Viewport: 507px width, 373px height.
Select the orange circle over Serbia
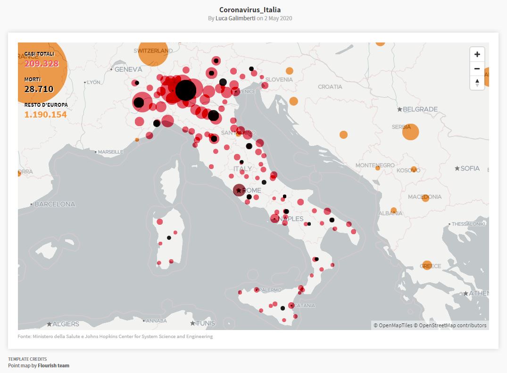click(x=411, y=132)
